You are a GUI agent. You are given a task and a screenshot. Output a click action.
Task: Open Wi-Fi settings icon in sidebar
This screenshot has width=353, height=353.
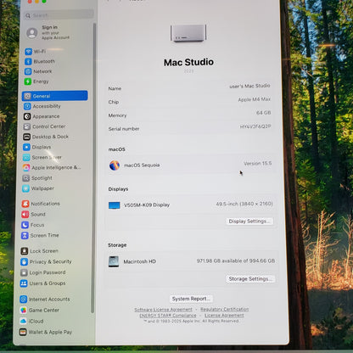(x=28, y=52)
